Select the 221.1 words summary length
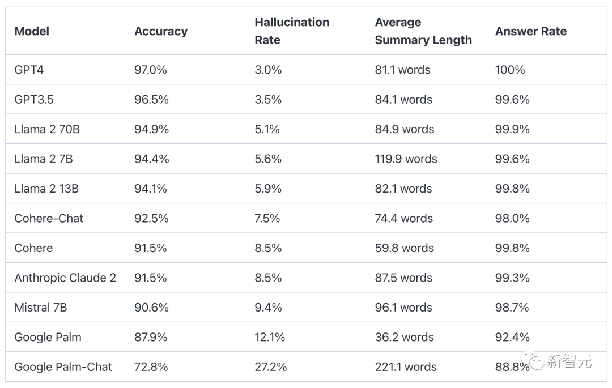The image size is (612, 388). tap(406, 366)
